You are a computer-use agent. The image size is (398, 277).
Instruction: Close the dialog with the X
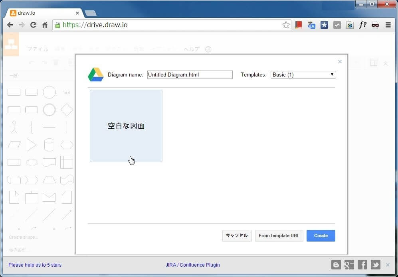[340, 62]
